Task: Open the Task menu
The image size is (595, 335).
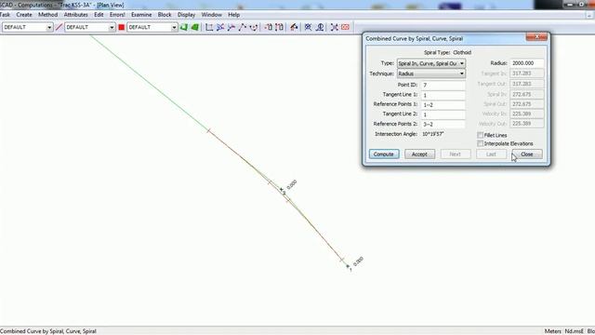Action: [5, 15]
